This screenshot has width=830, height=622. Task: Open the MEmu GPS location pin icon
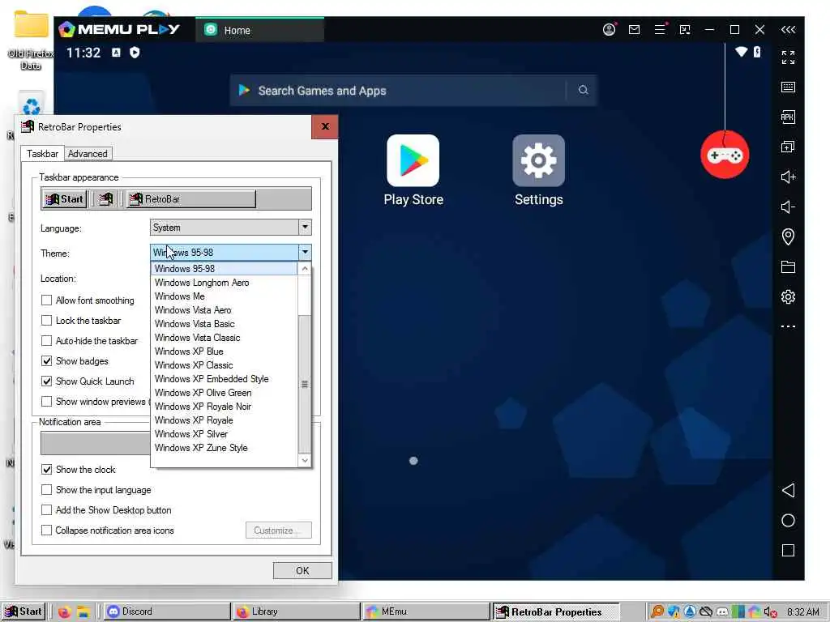click(788, 236)
